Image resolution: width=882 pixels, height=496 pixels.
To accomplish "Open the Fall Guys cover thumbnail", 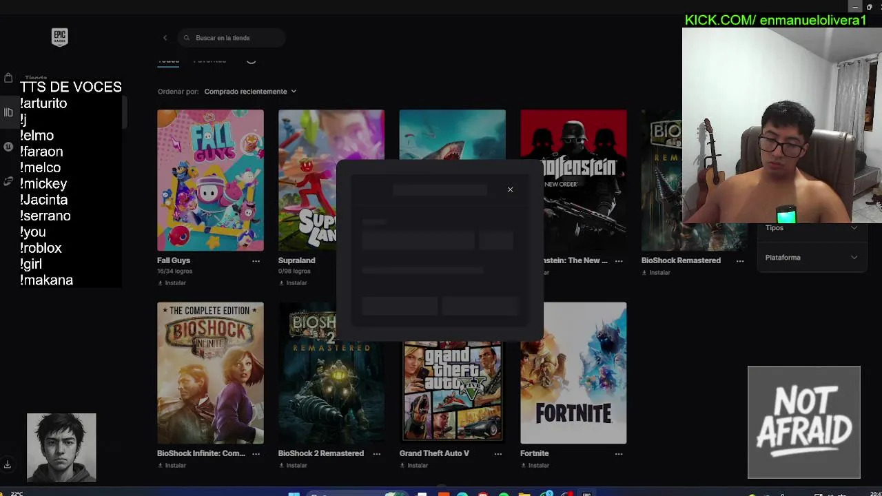I will [x=210, y=180].
